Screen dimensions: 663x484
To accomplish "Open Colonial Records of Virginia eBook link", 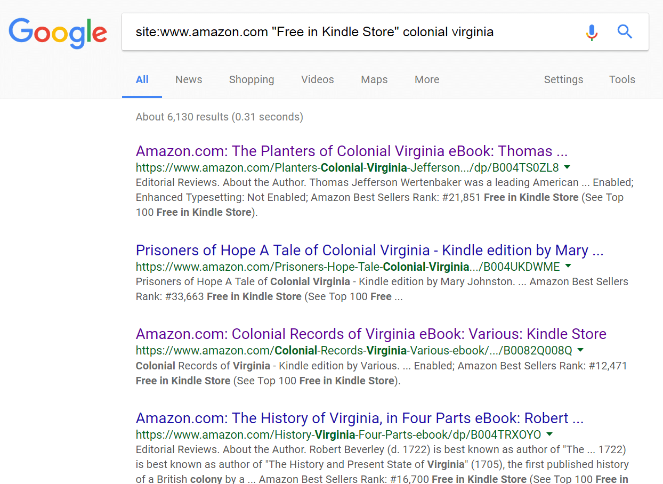I will click(x=371, y=334).
